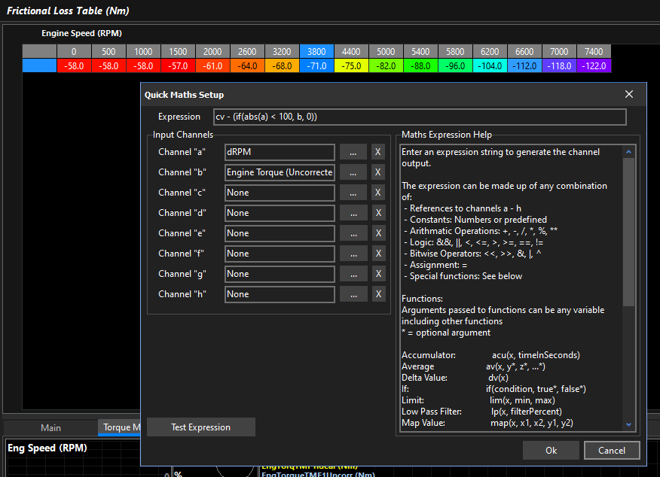Browse for Channel "a" with ellipsis button

pos(353,152)
